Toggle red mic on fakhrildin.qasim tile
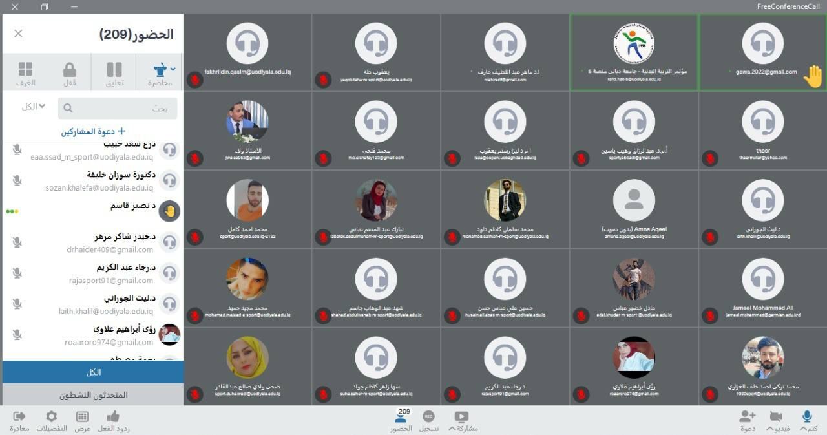This screenshot has height=435, width=827. coord(194,80)
